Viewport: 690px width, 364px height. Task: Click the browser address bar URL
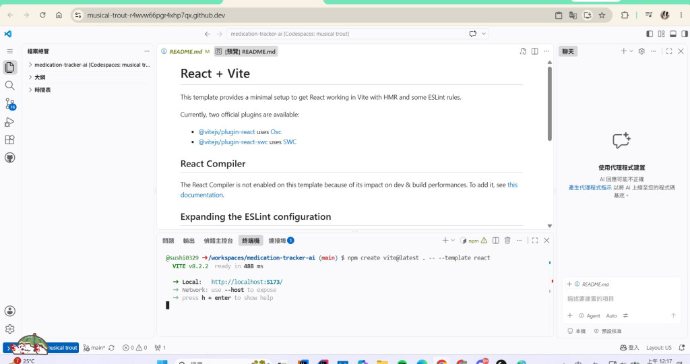coord(156,15)
